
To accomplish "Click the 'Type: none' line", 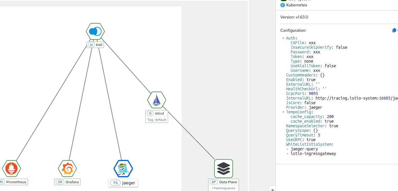I will pyautogui.click(x=302, y=61).
